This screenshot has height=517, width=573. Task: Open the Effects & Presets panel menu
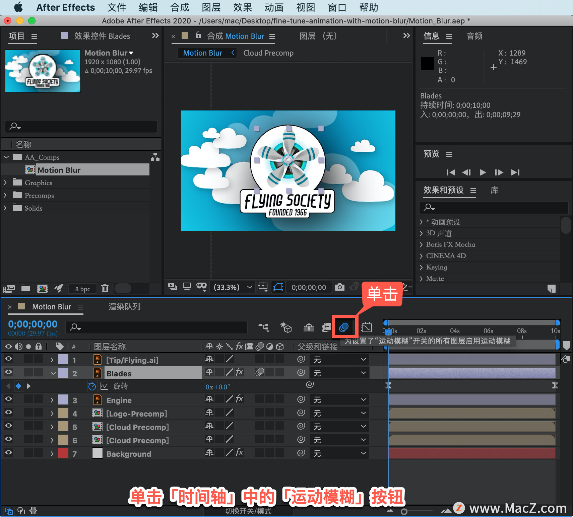[473, 191]
